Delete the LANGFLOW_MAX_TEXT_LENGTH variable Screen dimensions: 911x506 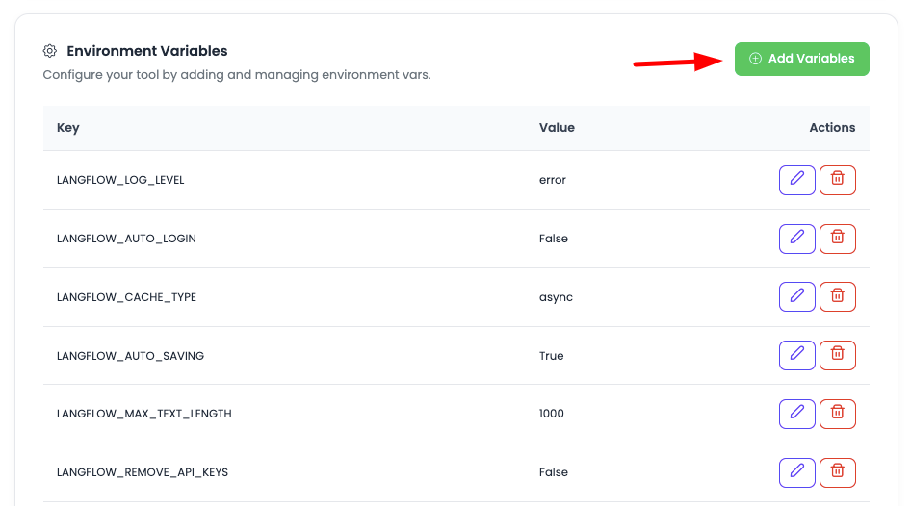pos(837,414)
